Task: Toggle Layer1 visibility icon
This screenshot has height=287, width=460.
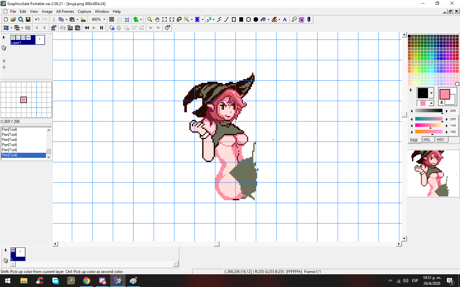Action: pos(13,38)
